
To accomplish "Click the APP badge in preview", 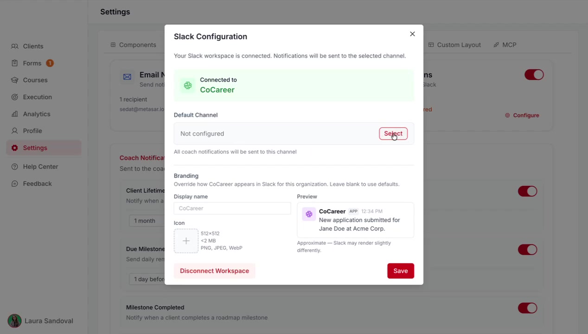I will 353,212.
